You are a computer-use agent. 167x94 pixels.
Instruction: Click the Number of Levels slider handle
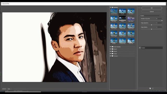click(x=162, y=20)
